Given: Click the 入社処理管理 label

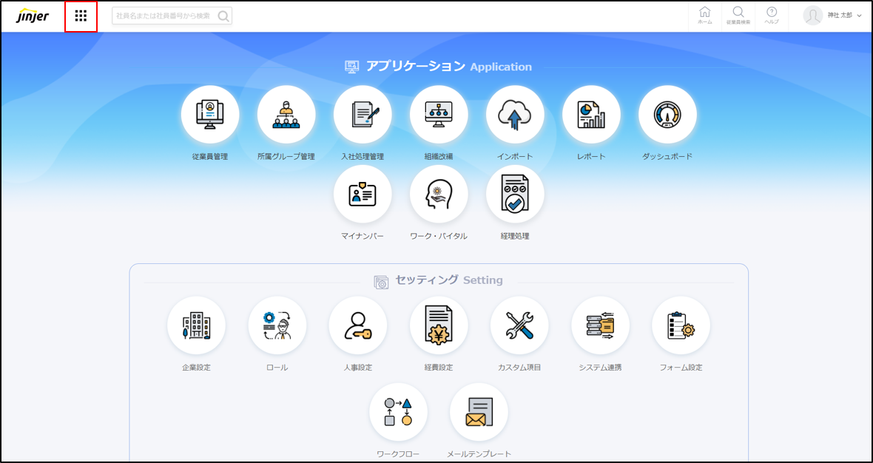Looking at the screenshot, I should pyautogui.click(x=363, y=156).
